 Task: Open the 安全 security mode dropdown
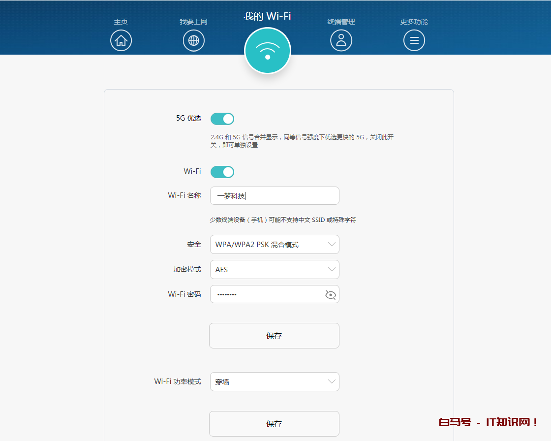pos(275,244)
